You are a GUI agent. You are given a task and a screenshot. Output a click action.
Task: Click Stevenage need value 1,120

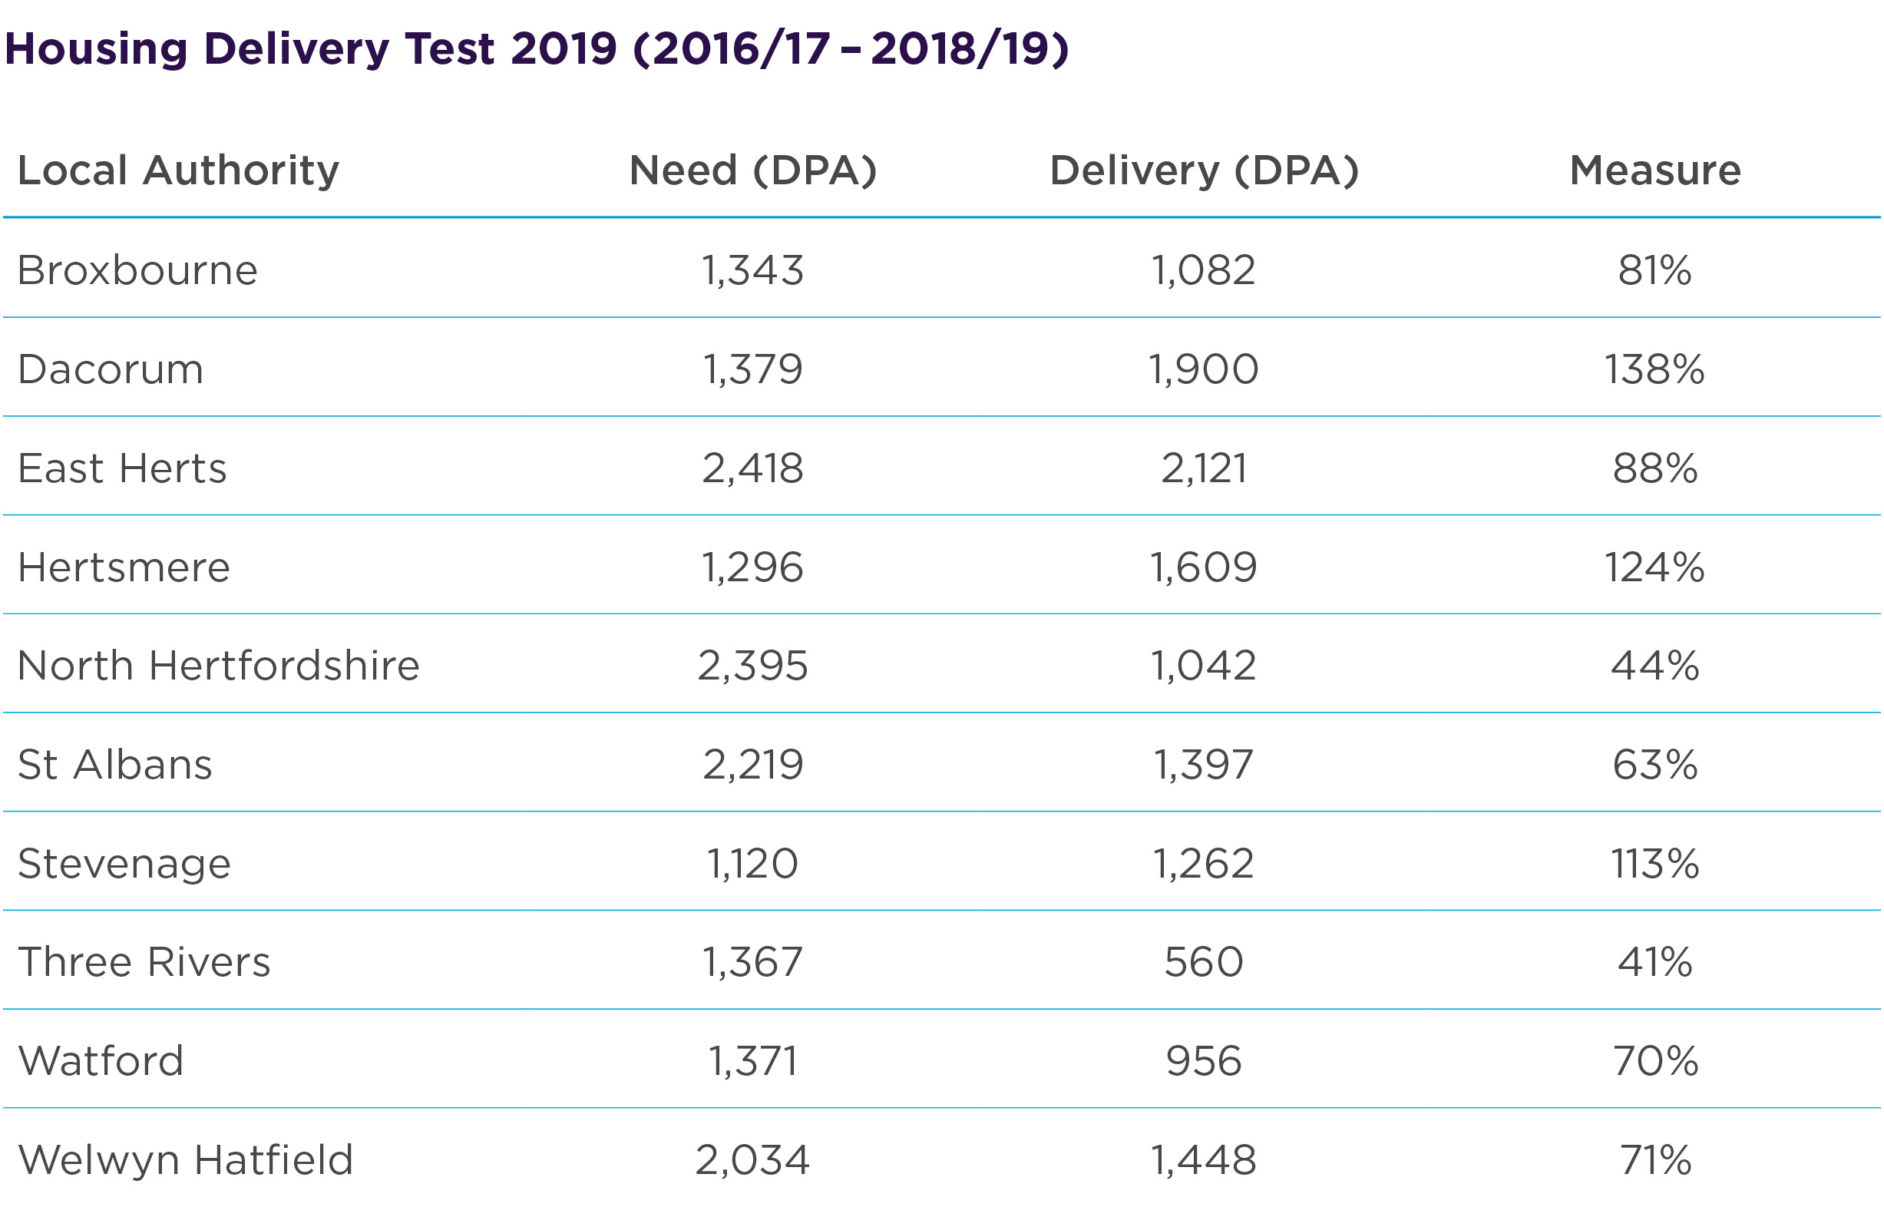click(x=752, y=863)
